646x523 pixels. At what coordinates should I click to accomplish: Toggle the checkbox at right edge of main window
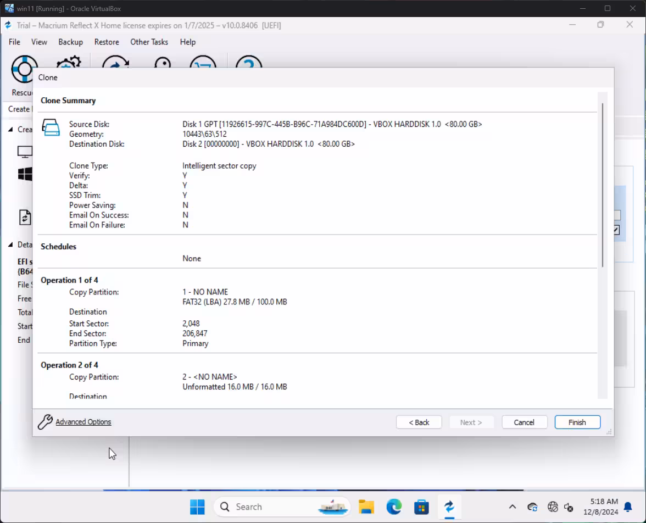tap(617, 230)
